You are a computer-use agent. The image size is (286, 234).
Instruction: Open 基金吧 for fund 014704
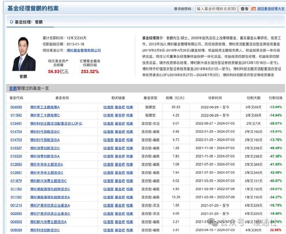(x=120, y=132)
